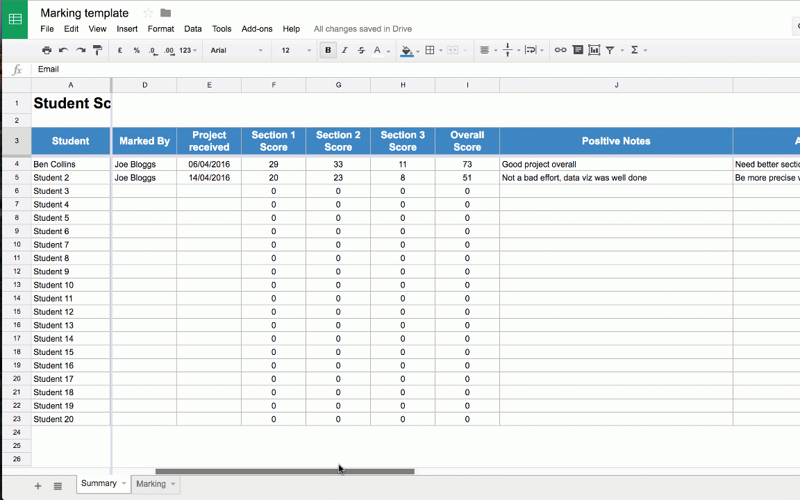Viewport: 800px width, 500px height.
Task: Star the Marking template document
Action: [x=148, y=13]
